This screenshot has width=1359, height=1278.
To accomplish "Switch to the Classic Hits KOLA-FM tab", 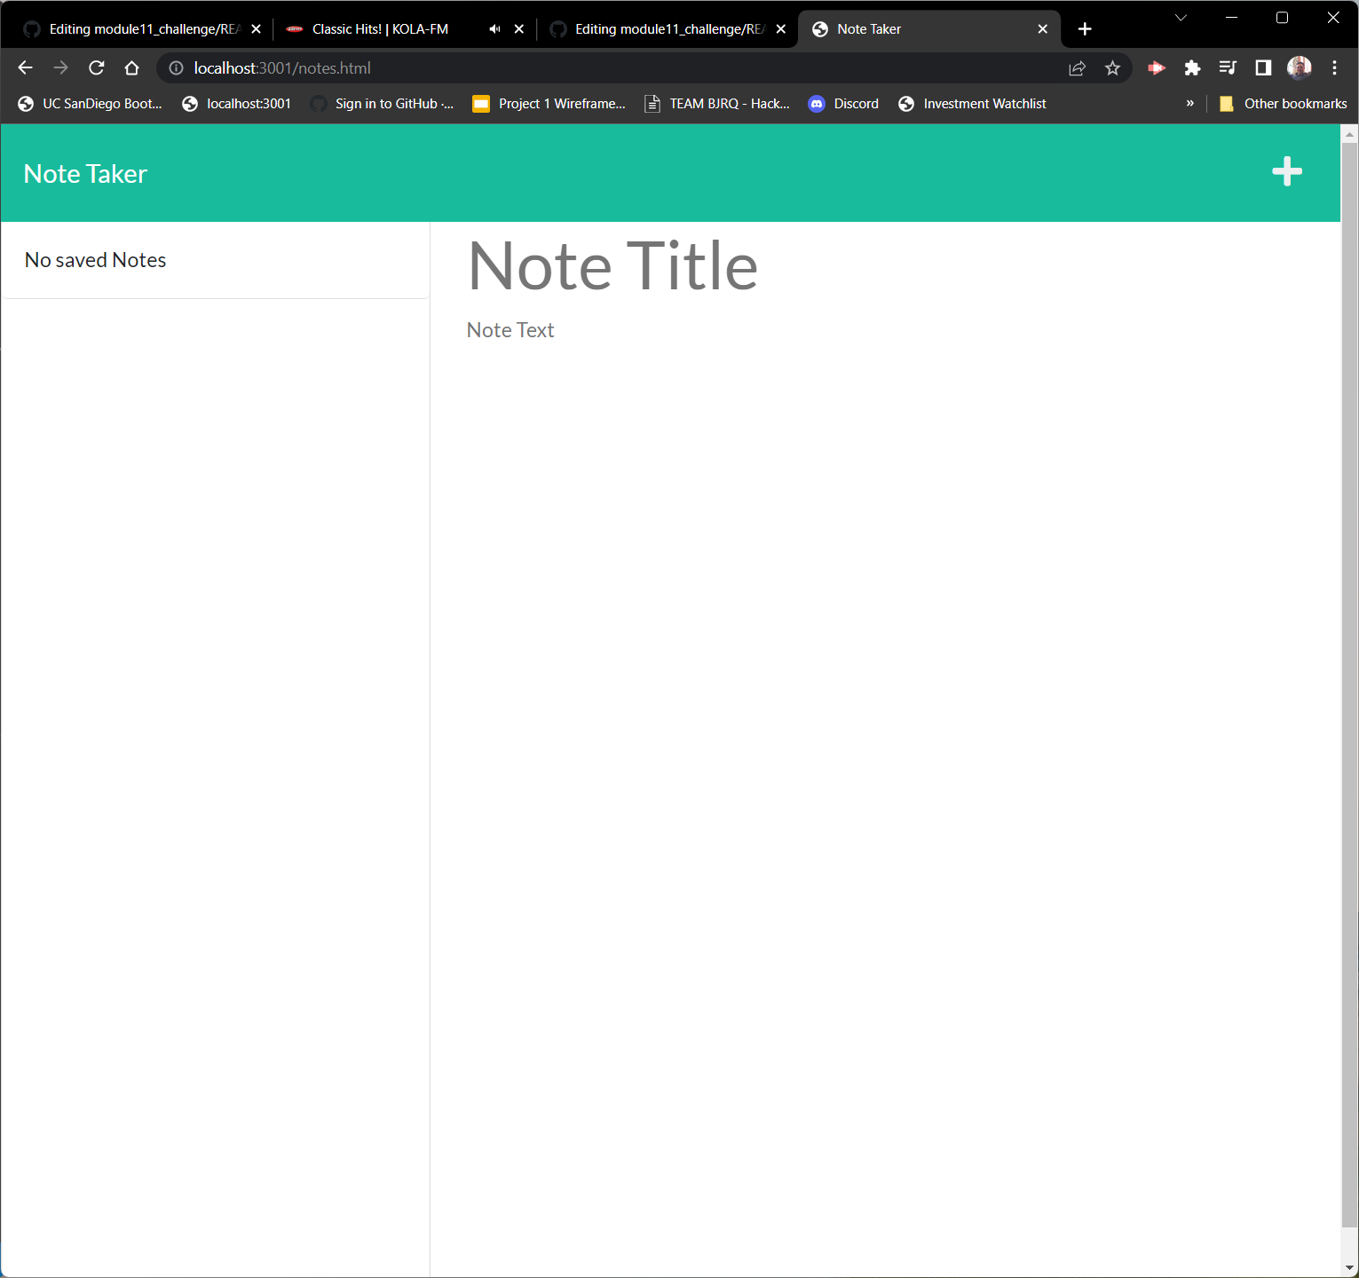I will (x=382, y=28).
